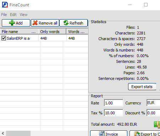This screenshot has width=160, height=136.
Task: Uncheck the SalonERP is a file checkbox
Action: click(x=4, y=38)
